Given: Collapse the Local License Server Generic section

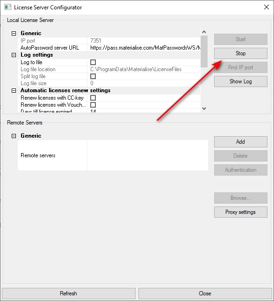Looking at the screenshot, I should [14, 33].
